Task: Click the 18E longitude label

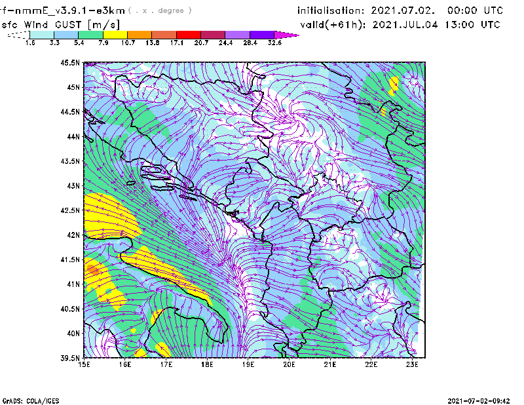Action: [207, 364]
